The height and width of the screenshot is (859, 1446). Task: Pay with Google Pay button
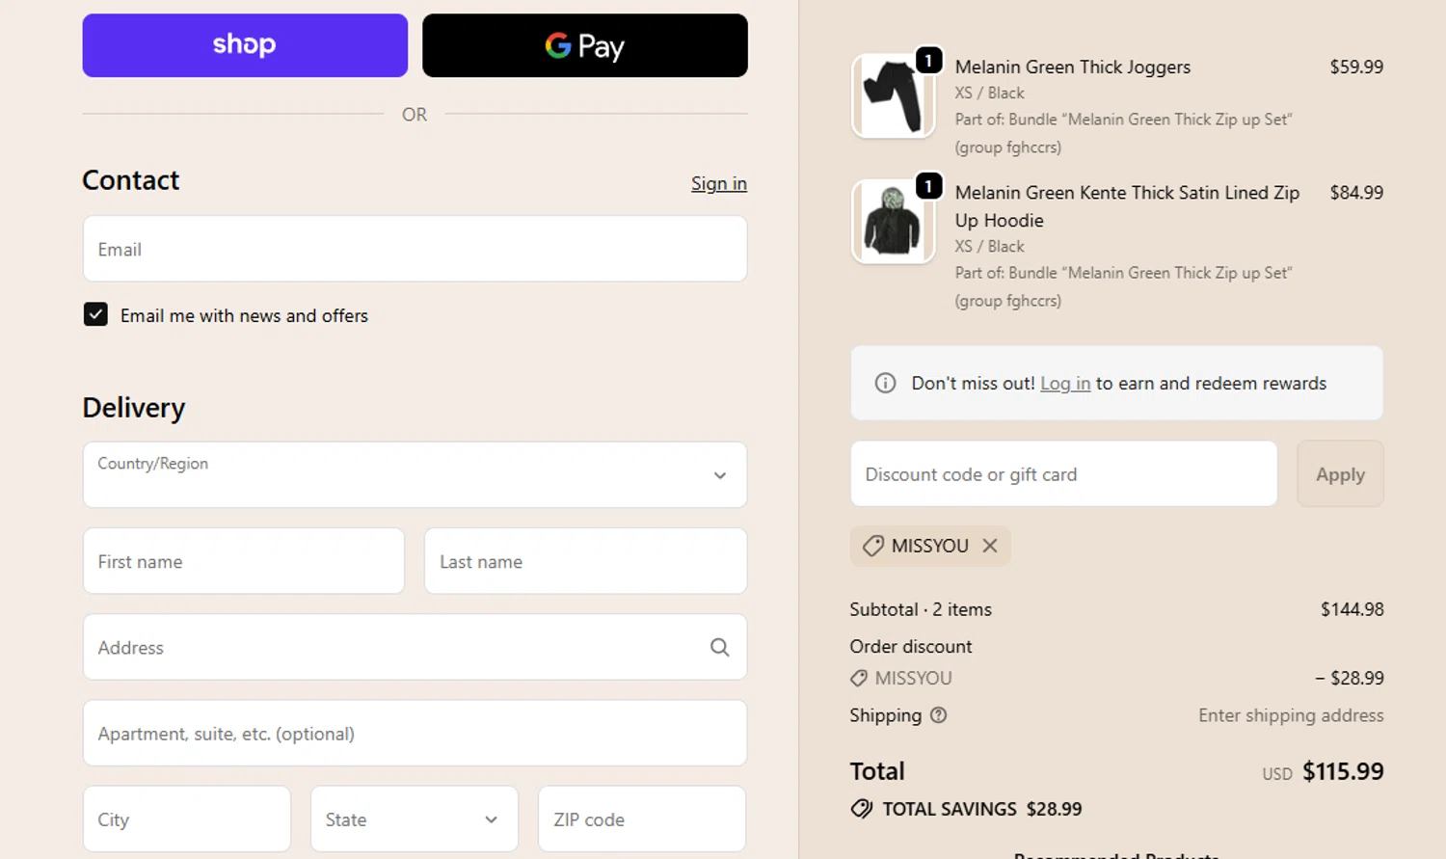point(585,45)
